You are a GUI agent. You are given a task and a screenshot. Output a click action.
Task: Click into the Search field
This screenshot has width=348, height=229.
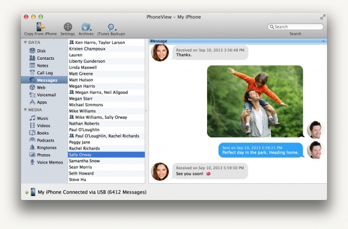coord(295,27)
